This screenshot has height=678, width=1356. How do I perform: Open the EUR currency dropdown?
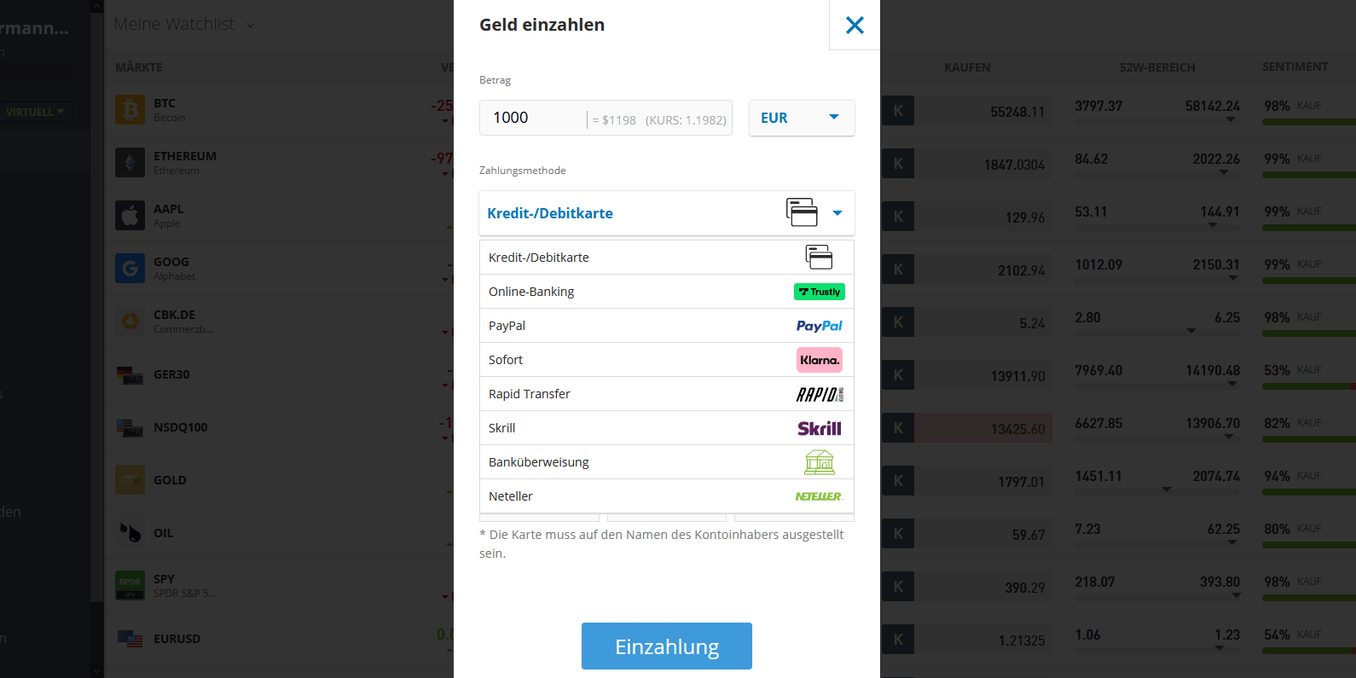801,118
